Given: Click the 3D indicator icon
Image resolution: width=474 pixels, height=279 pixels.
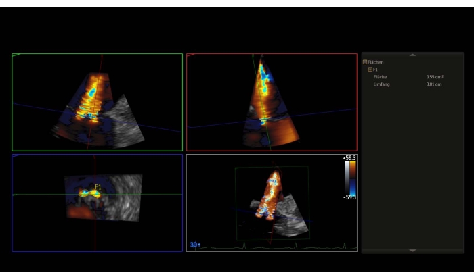Looking at the screenshot, I should 194,245.
